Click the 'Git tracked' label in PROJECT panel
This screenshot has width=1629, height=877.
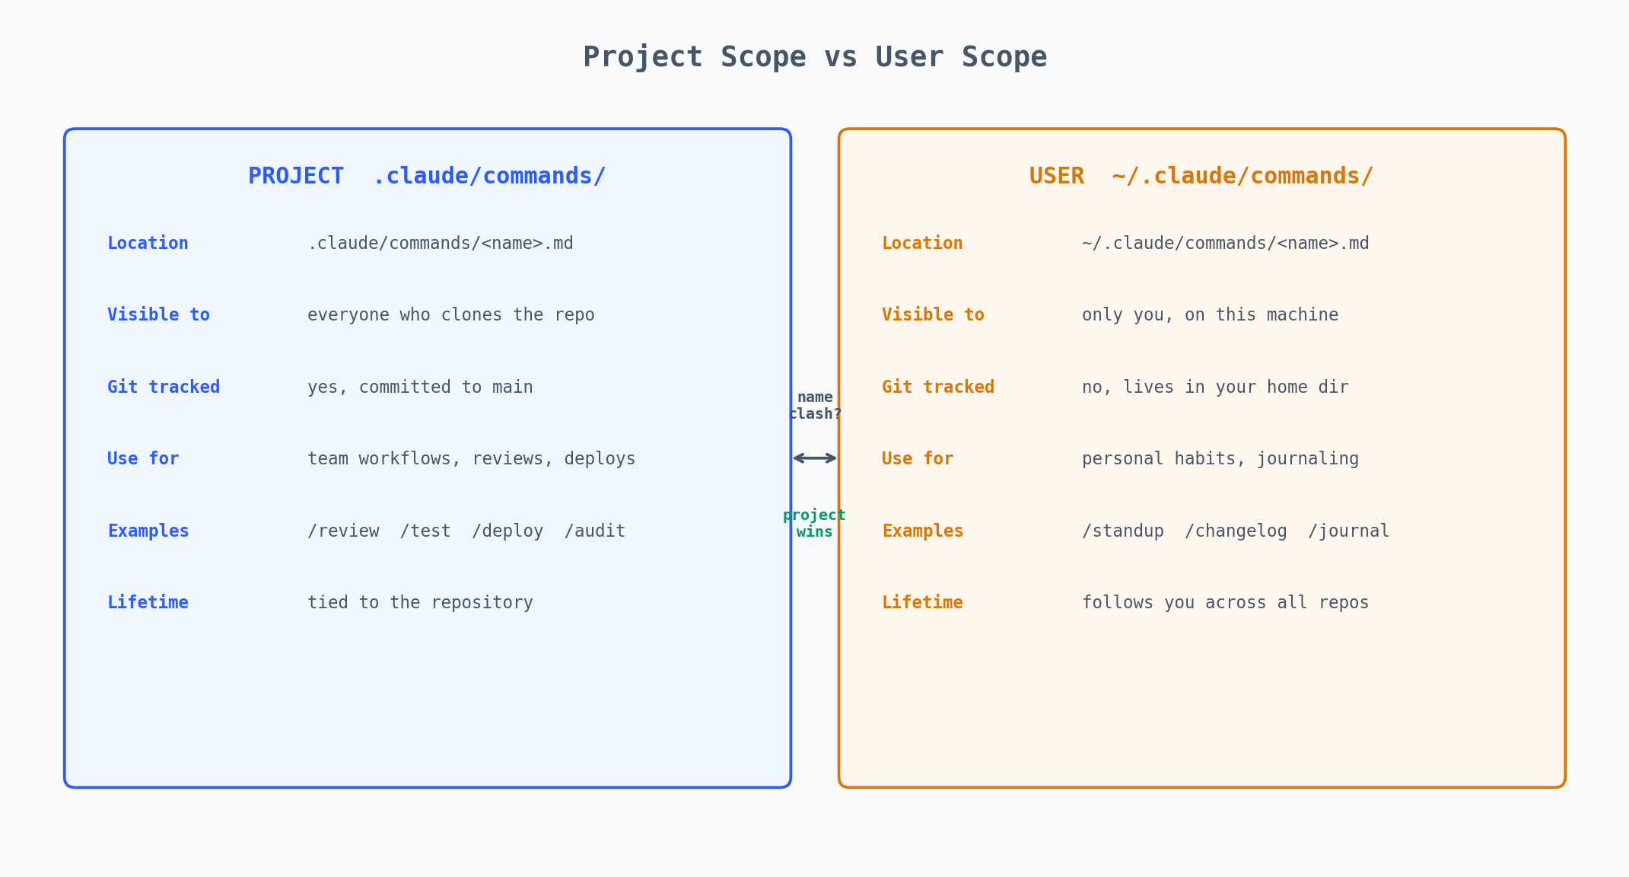(164, 387)
